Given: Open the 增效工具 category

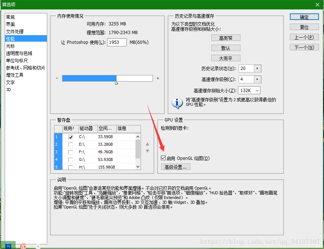Looking at the screenshot, I should (26, 75).
